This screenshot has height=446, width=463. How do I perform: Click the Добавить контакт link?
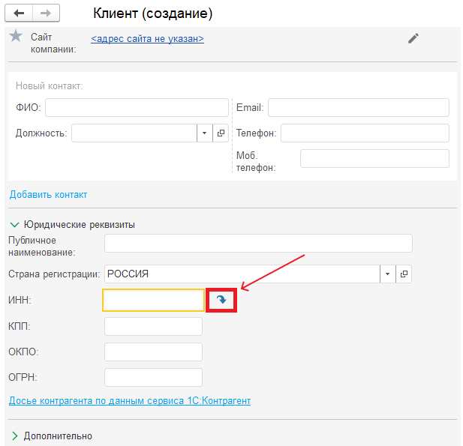pyautogui.click(x=48, y=195)
